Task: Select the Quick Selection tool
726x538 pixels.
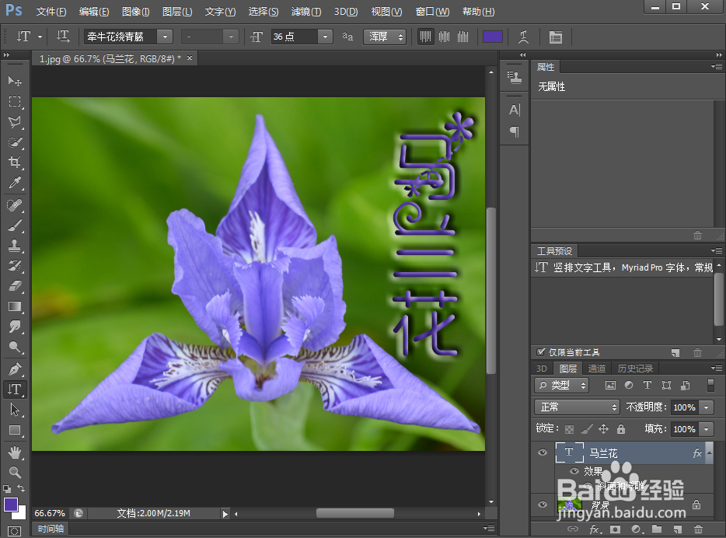Action: tap(15, 142)
